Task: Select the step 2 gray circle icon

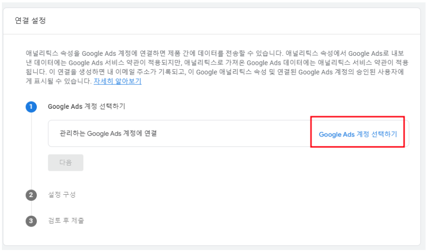Action: pos(31,195)
